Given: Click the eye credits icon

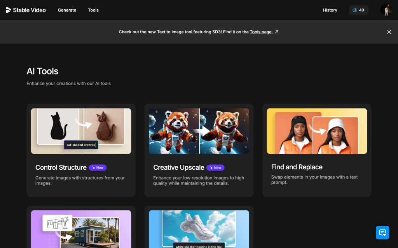Looking at the screenshot, I should [355, 10].
